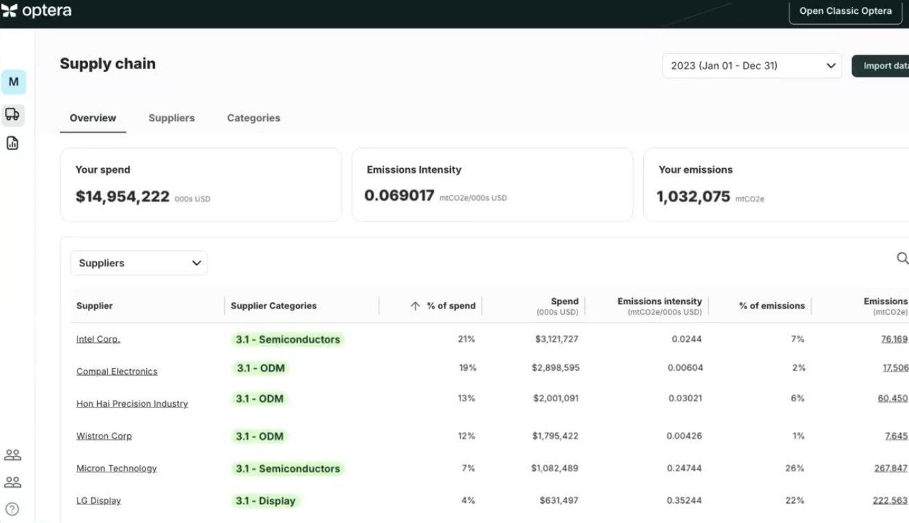This screenshot has width=909, height=523.
Task: Open Classic Optera
Action: click(x=845, y=10)
